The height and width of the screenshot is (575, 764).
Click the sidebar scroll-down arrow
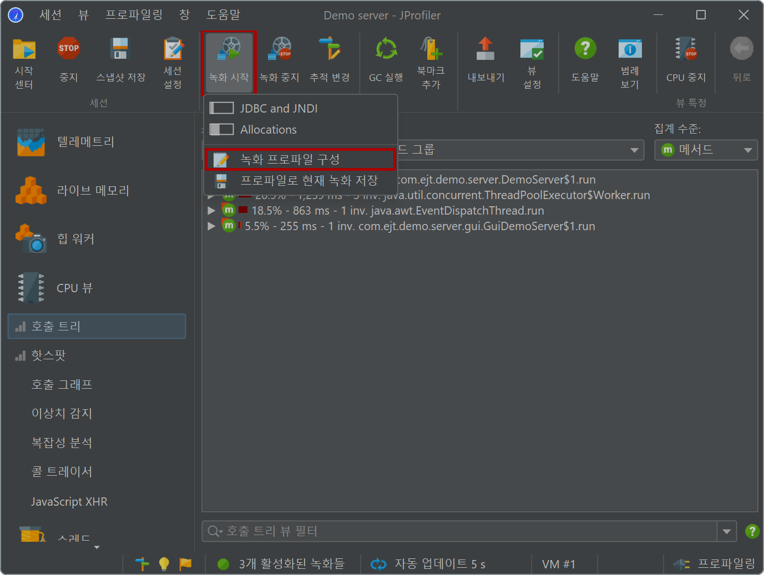[97, 548]
